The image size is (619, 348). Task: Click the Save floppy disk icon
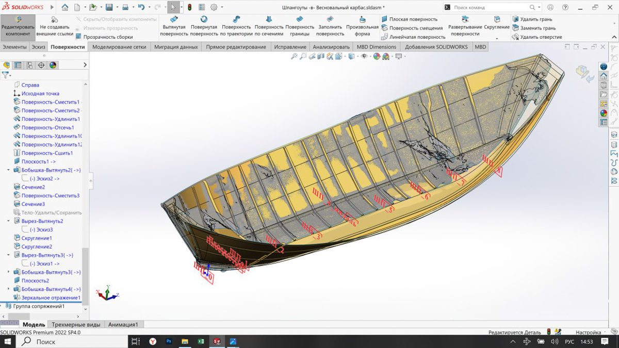(x=109, y=7)
